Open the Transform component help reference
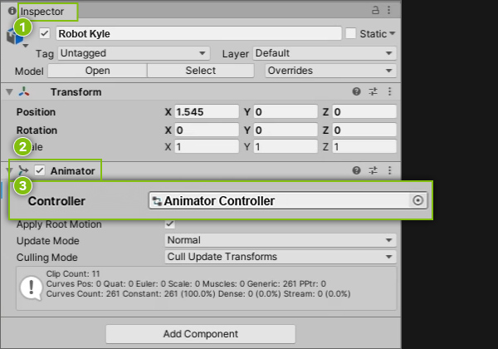 tap(357, 92)
